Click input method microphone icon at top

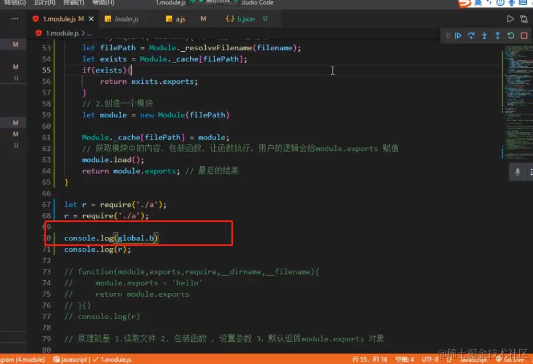coord(511,3)
